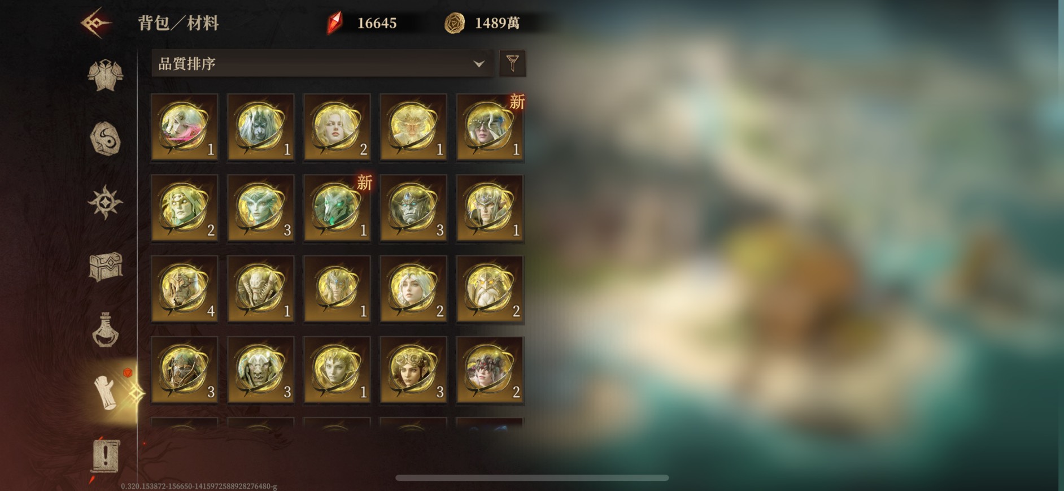
Task: Tap the back arrow emblem icon
Action: click(x=95, y=23)
